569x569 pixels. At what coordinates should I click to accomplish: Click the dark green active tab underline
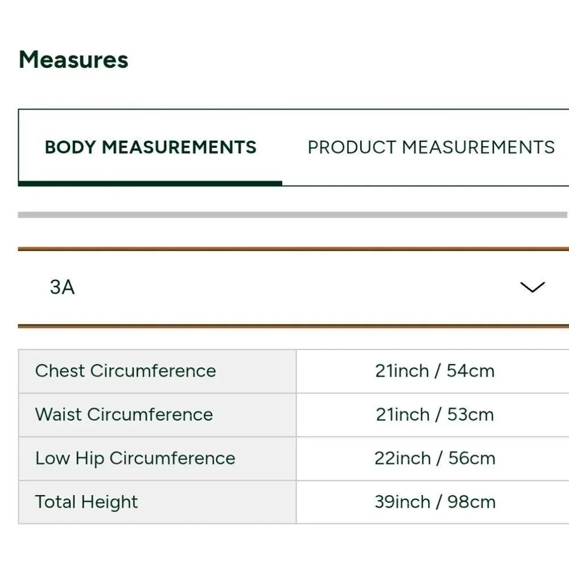point(150,184)
